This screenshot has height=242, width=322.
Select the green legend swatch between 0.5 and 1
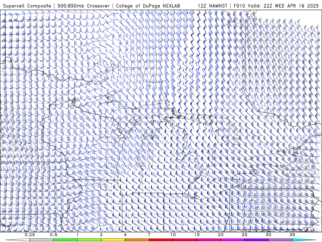66,240
